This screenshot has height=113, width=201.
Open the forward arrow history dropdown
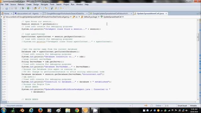coord(63,8)
